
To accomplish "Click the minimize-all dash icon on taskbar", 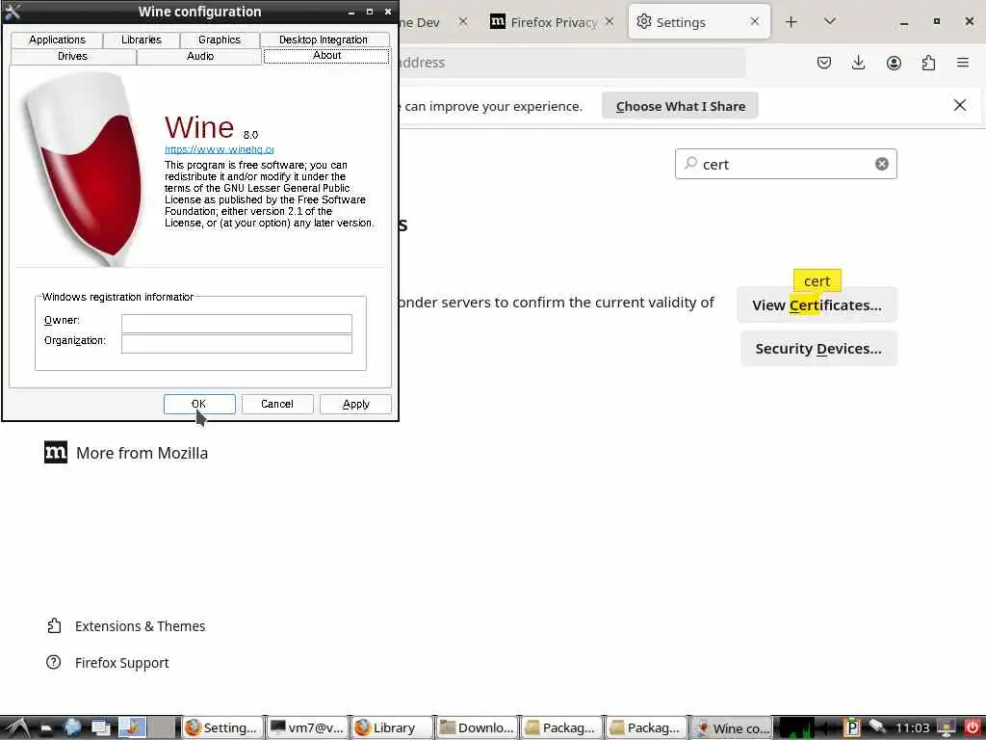I will [x=45, y=728].
